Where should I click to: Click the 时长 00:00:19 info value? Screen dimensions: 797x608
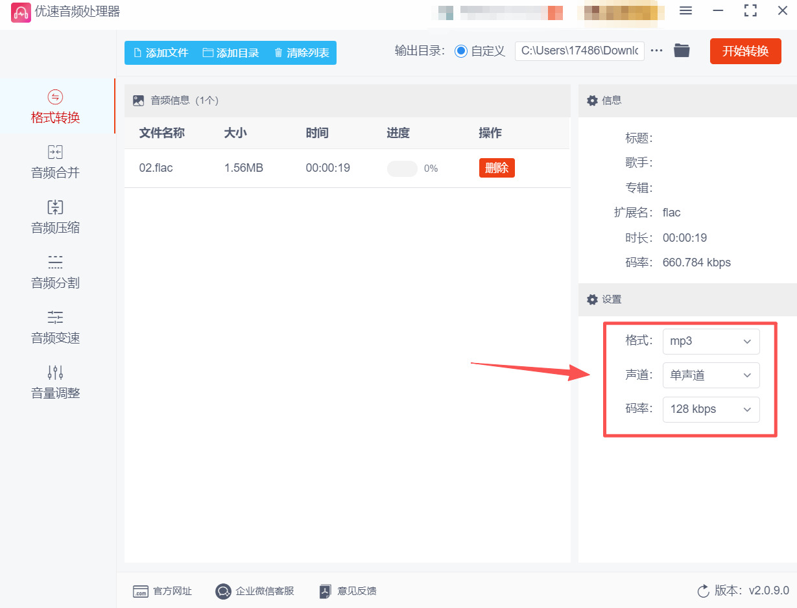[x=685, y=238]
